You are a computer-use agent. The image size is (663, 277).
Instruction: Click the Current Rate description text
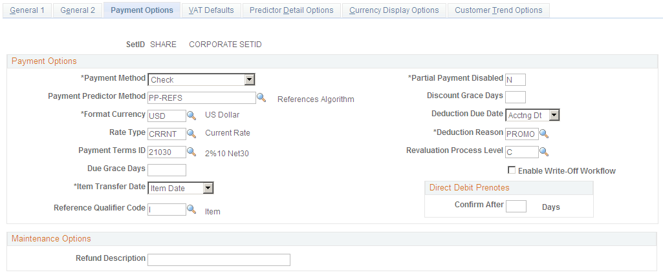coord(228,133)
